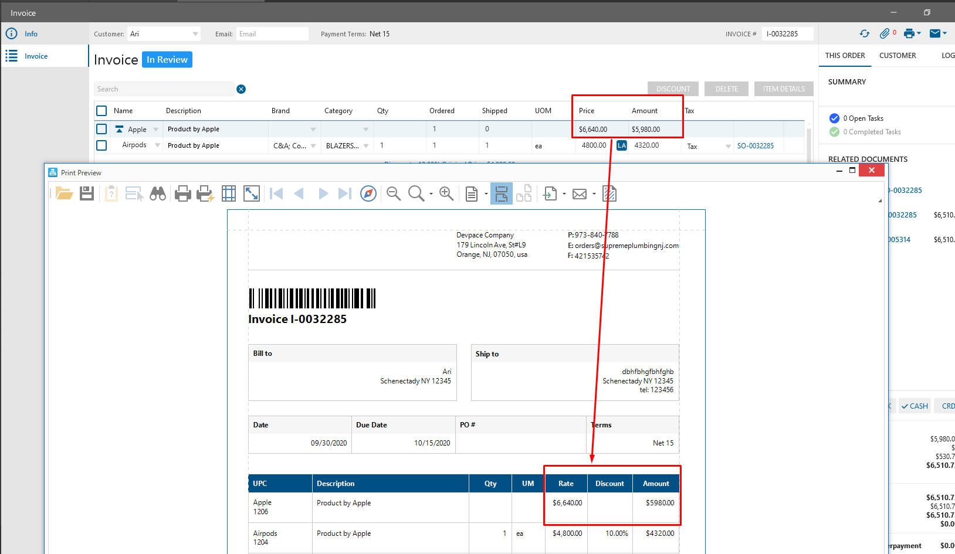
Task: Go to the next page with the right arrow
Action: [323, 193]
